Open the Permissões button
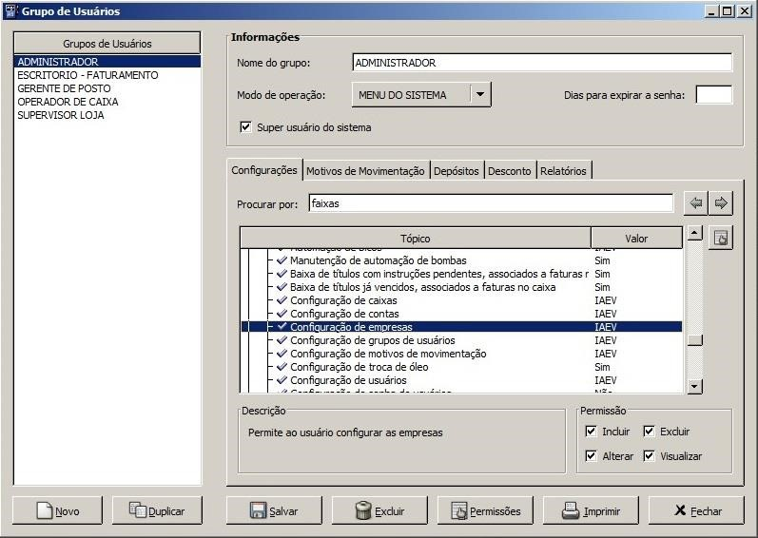The width and height of the screenshot is (758, 538). [485, 510]
